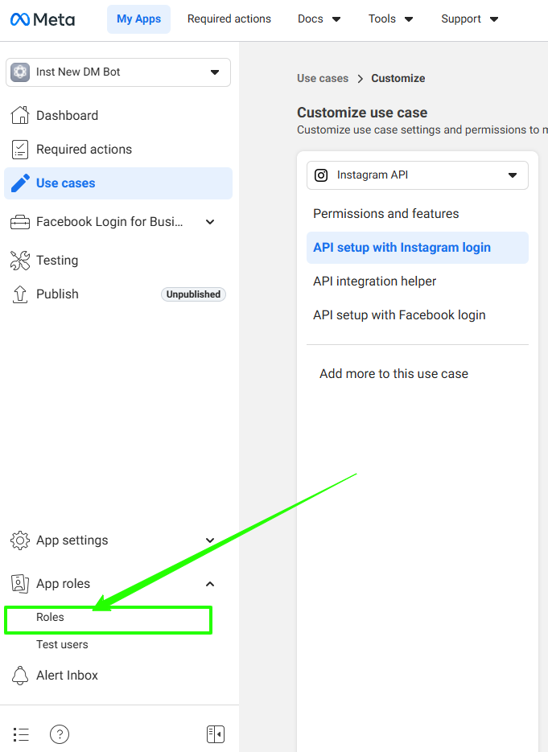Click the help question mark icon
The image size is (548, 752).
point(60,734)
